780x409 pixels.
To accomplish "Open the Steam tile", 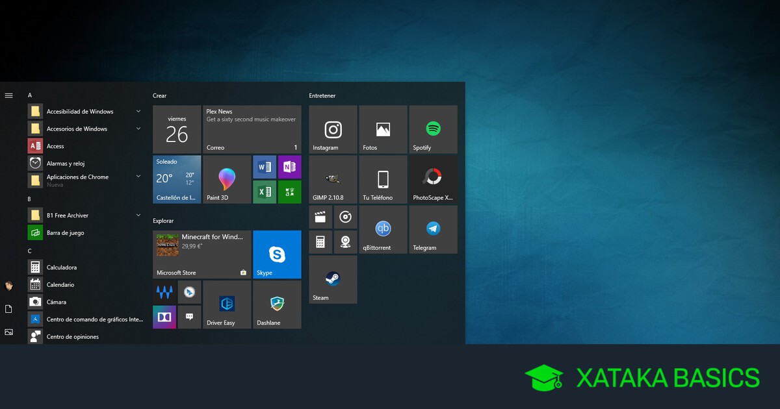I will (x=333, y=279).
